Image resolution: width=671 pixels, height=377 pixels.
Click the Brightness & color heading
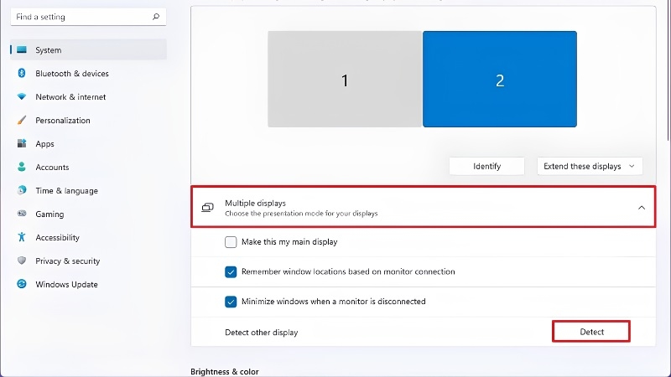point(225,371)
